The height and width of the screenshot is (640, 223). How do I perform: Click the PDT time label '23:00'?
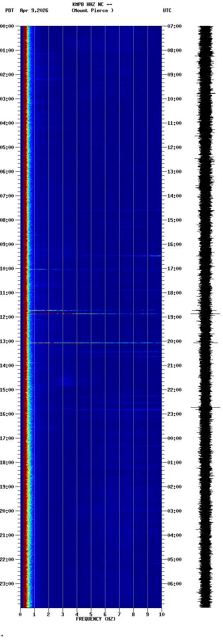[x=7, y=584]
